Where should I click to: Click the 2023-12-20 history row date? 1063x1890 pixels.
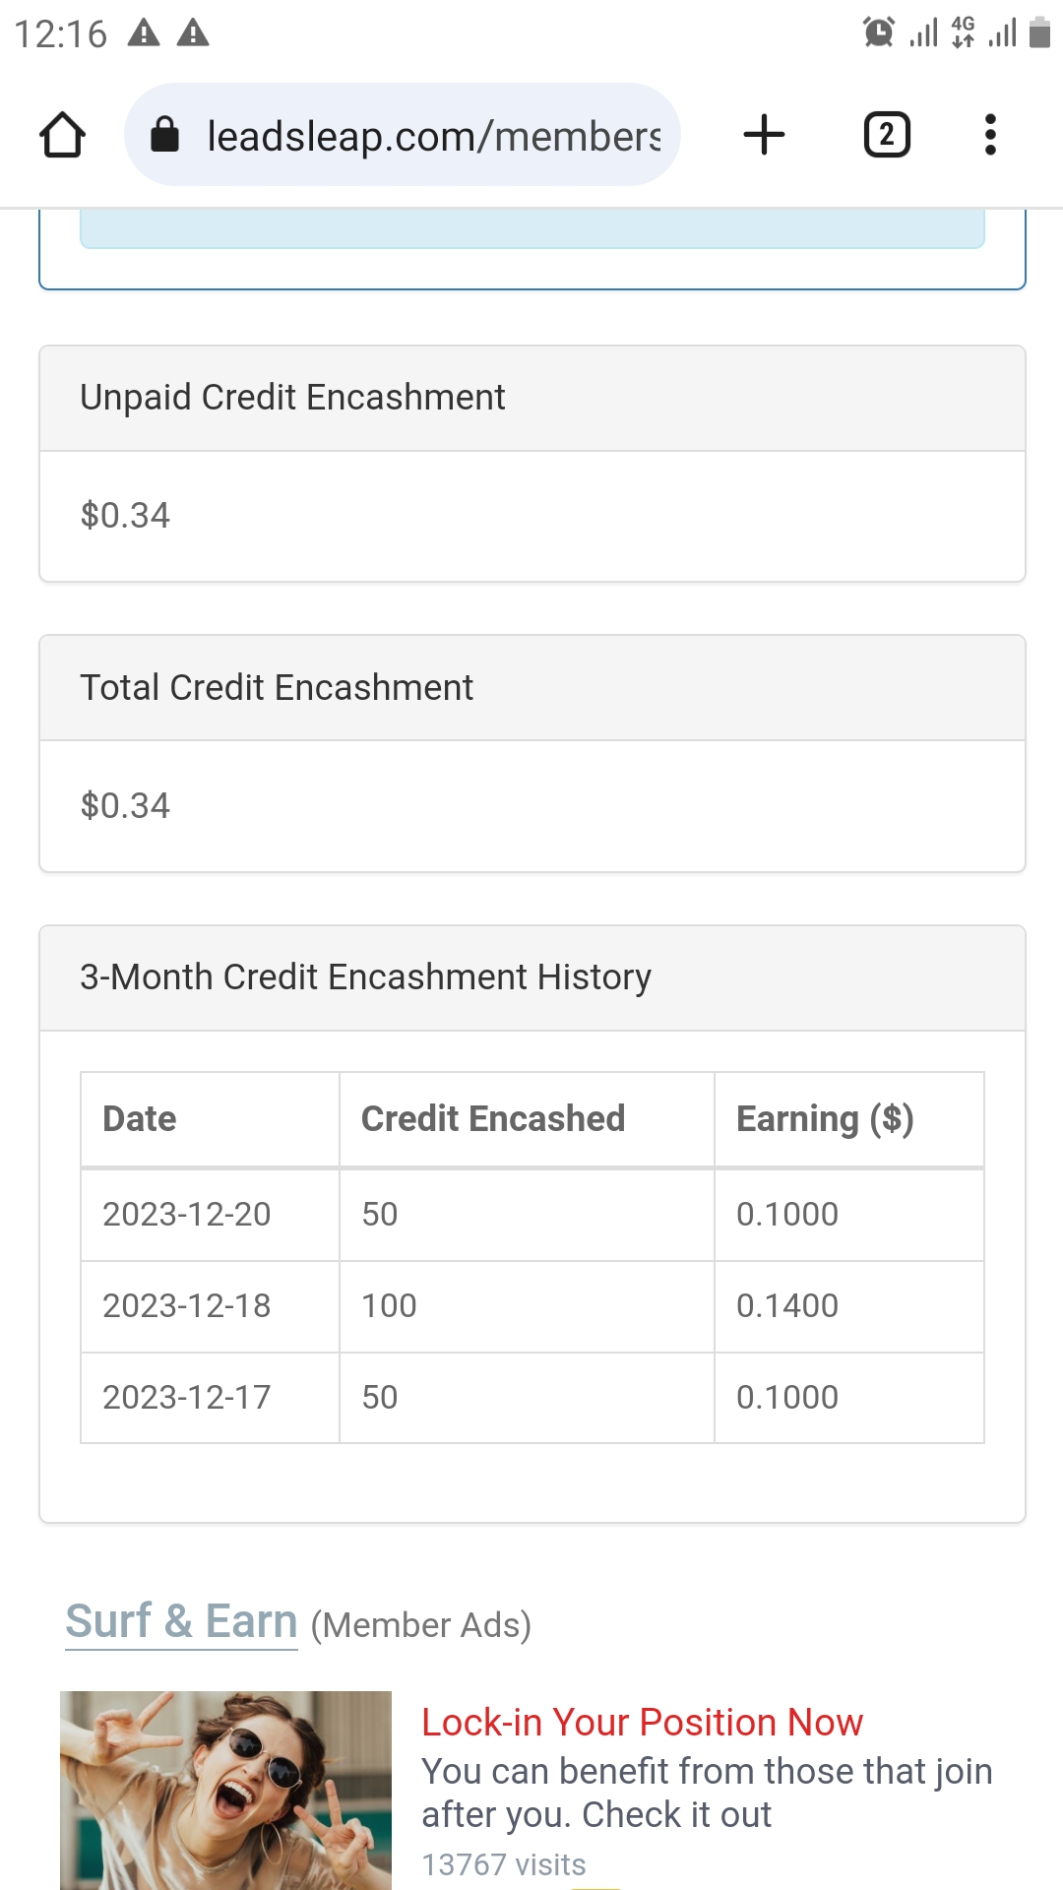point(187,1215)
